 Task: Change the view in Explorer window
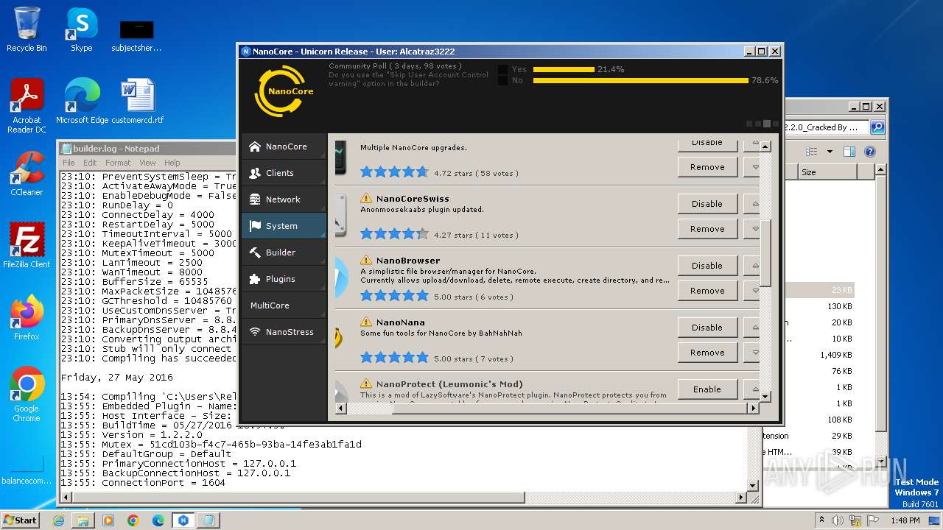click(812, 152)
